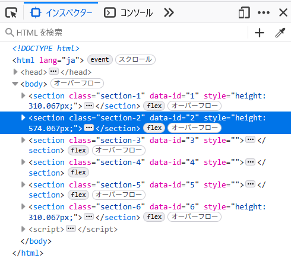Screen dimensions: 291x261
Task: Click the ellipsis inside section-1
Action: 88,106
